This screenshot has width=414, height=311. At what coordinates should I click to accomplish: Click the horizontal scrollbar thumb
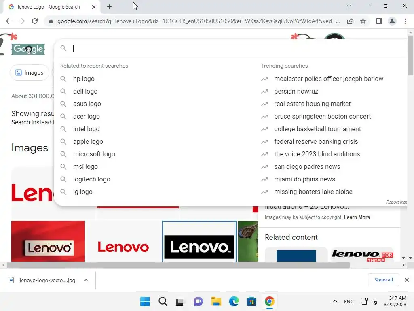(178, 265)
